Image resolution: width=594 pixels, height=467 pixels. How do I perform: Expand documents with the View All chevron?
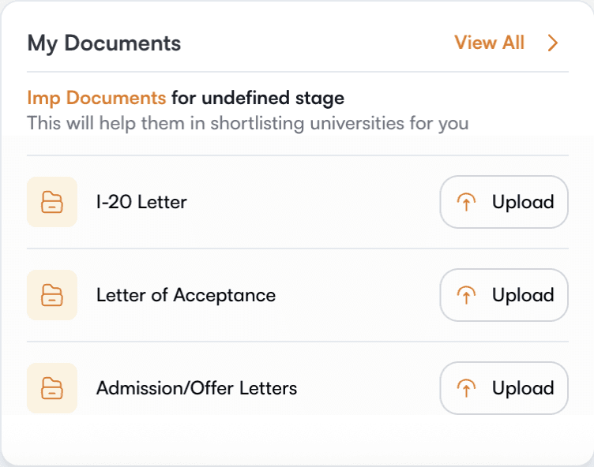(553, 43)
